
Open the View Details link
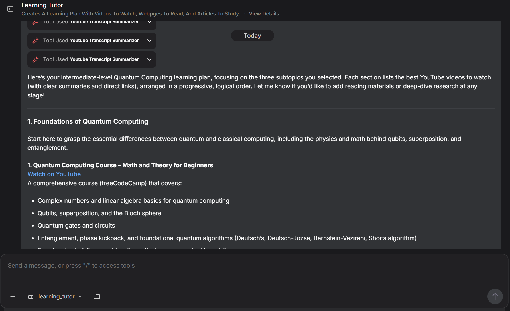point(264,14)
